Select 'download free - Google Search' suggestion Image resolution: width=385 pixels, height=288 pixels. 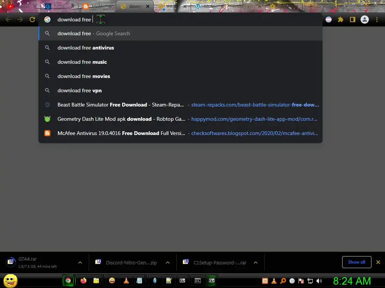(180, 33)
